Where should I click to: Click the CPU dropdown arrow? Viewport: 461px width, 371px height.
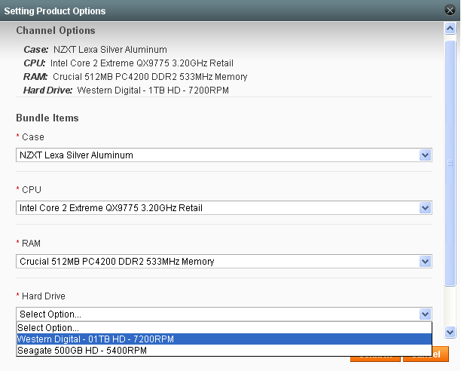(426, 208)
